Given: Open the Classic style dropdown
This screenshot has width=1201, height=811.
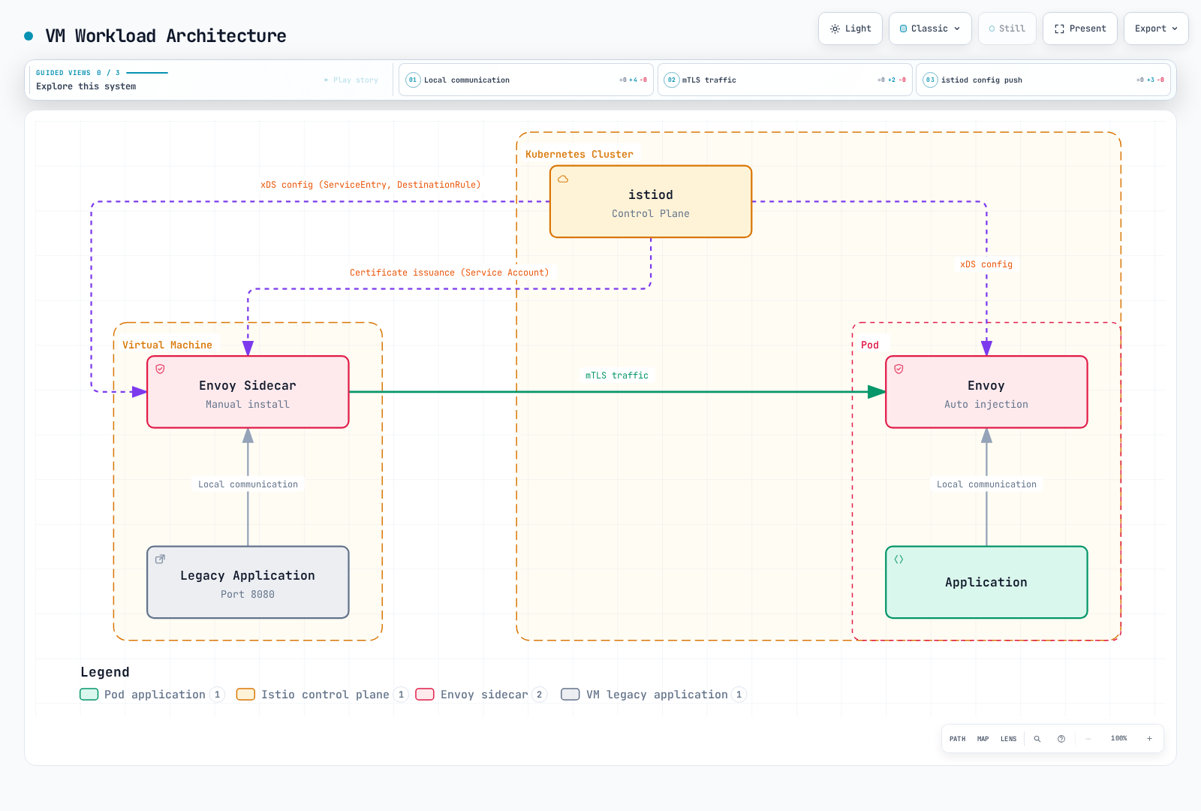Looking at the screenshot, I should click(x=930, y=29).
